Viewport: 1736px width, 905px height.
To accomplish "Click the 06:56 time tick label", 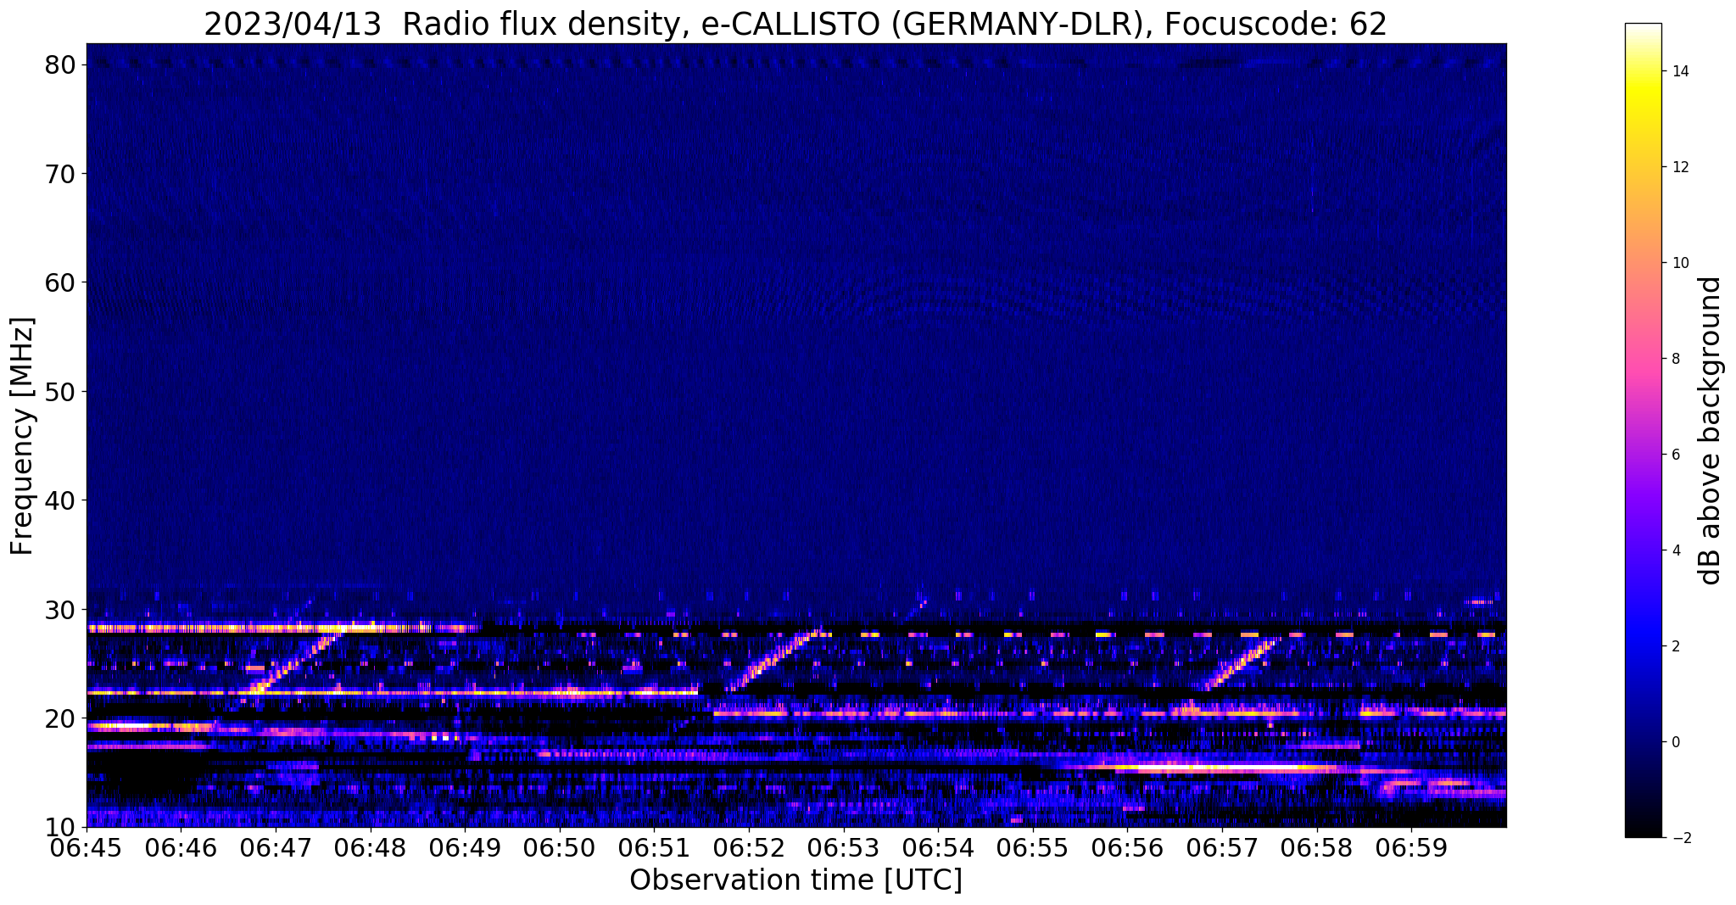I will (x=1127, y=847).
